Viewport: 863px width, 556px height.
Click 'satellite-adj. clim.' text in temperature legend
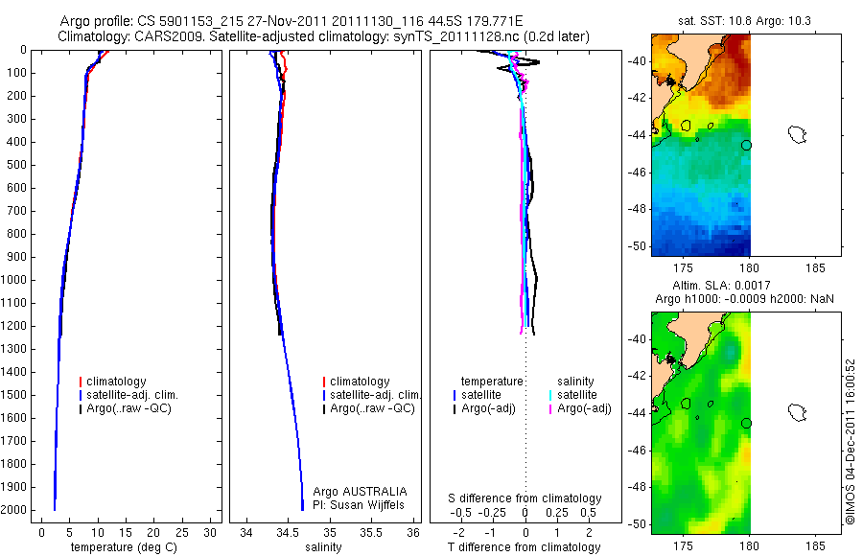(132, 395)
